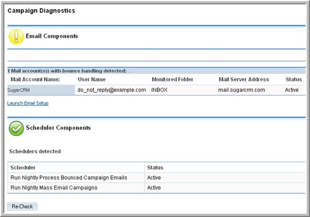This screenshot has width=310, height=217.
Task: Click Active status for Bounced Campaign Emails scheduler
Action: 154,178
